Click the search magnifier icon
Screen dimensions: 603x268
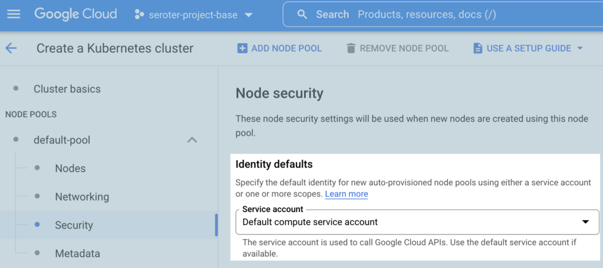tap(302, 14)
